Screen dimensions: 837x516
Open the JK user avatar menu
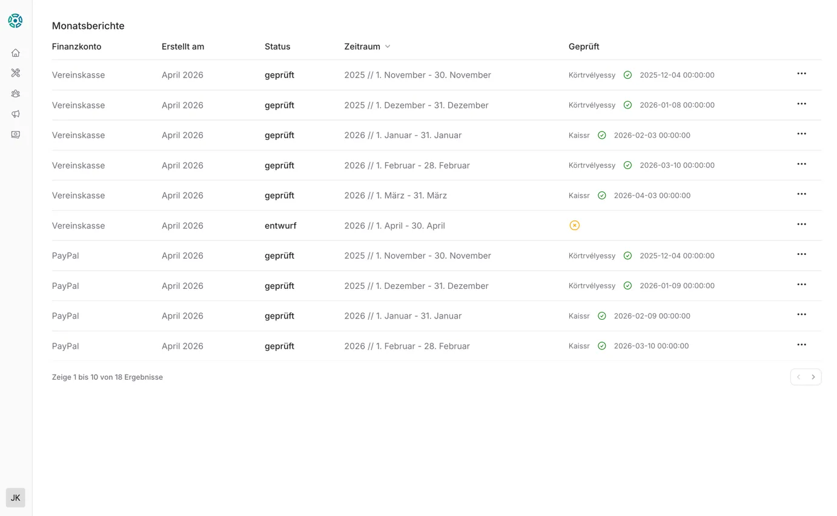pyautogui.click(x=16, y=498)
